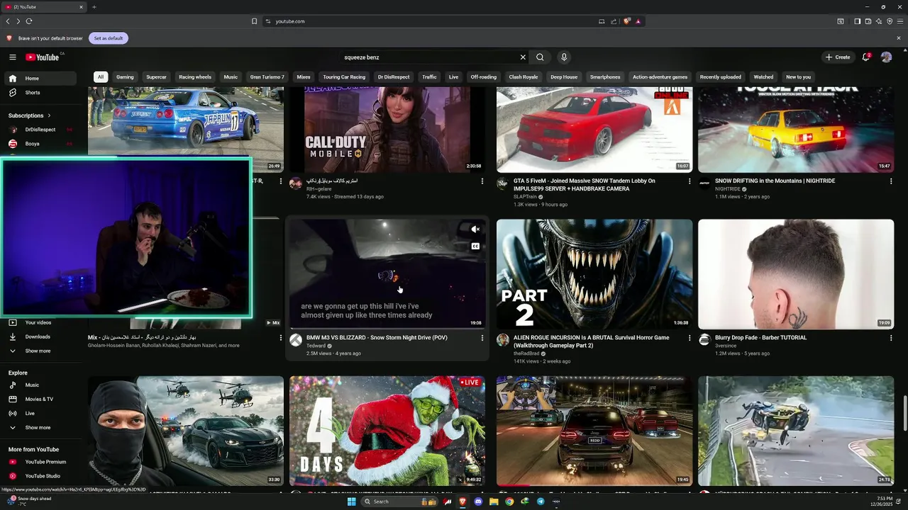Select the Recently uploaded chip
908x510 pixels.
(721, 77)
